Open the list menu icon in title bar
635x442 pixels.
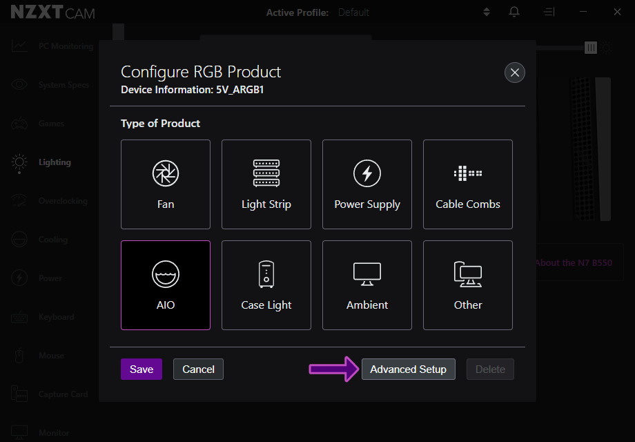coord(549,12)
